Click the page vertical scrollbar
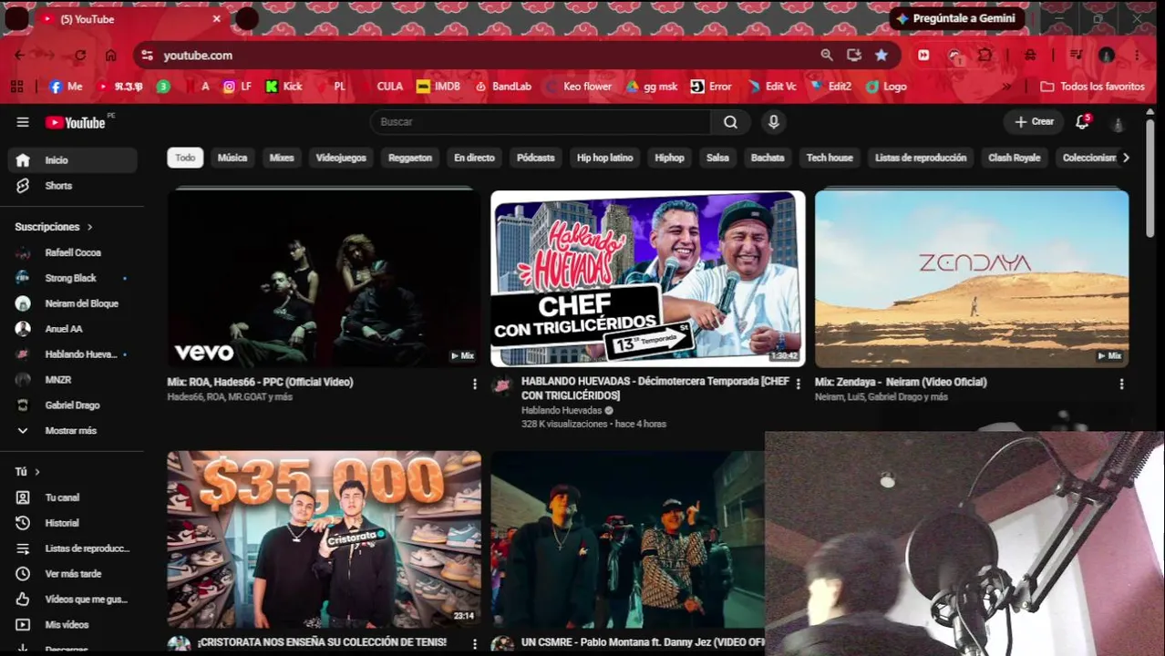 click(x=1150, y=178)
